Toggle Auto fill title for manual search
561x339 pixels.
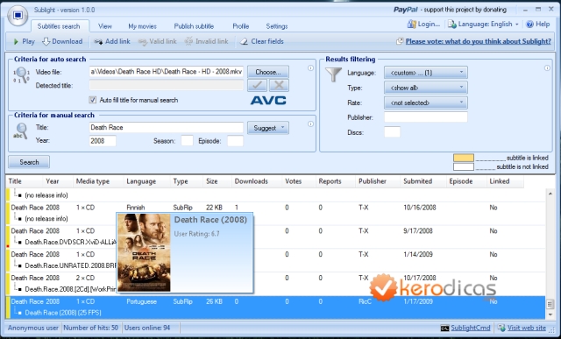tap(93, 100)
